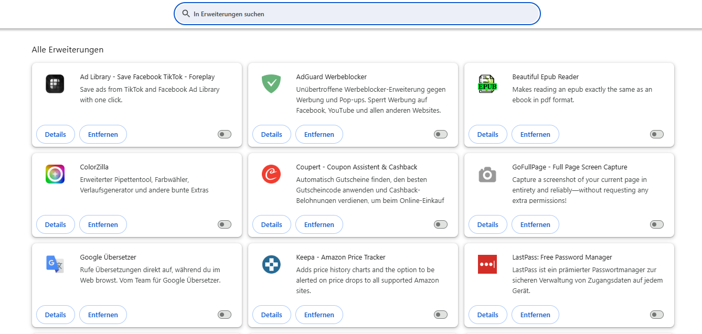Click the ColorZilla rainbow icon

[55, 174]
